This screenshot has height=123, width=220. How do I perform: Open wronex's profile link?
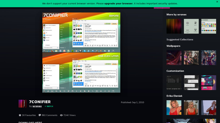click(37, 106)
